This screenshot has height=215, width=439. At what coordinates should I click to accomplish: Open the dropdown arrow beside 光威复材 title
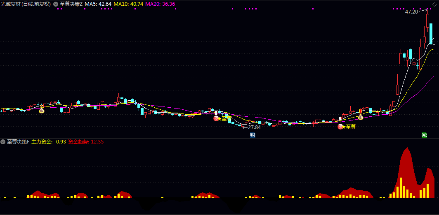(56, 4)
